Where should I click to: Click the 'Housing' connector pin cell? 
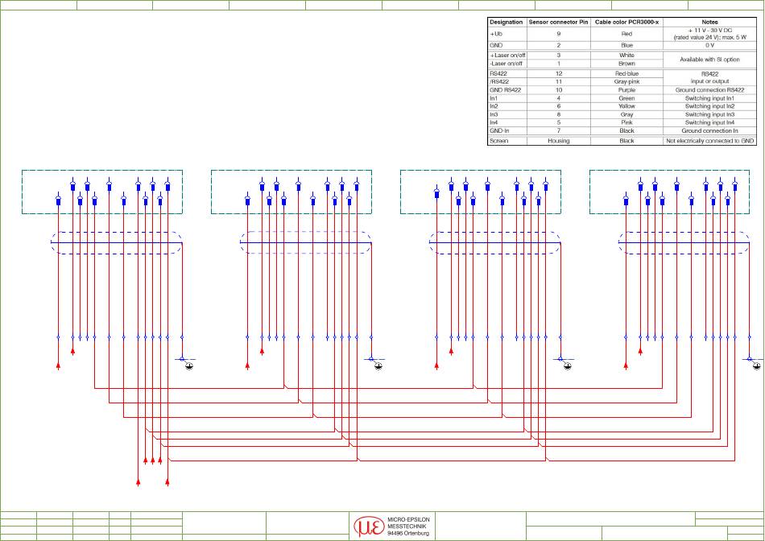click(559, 141)
